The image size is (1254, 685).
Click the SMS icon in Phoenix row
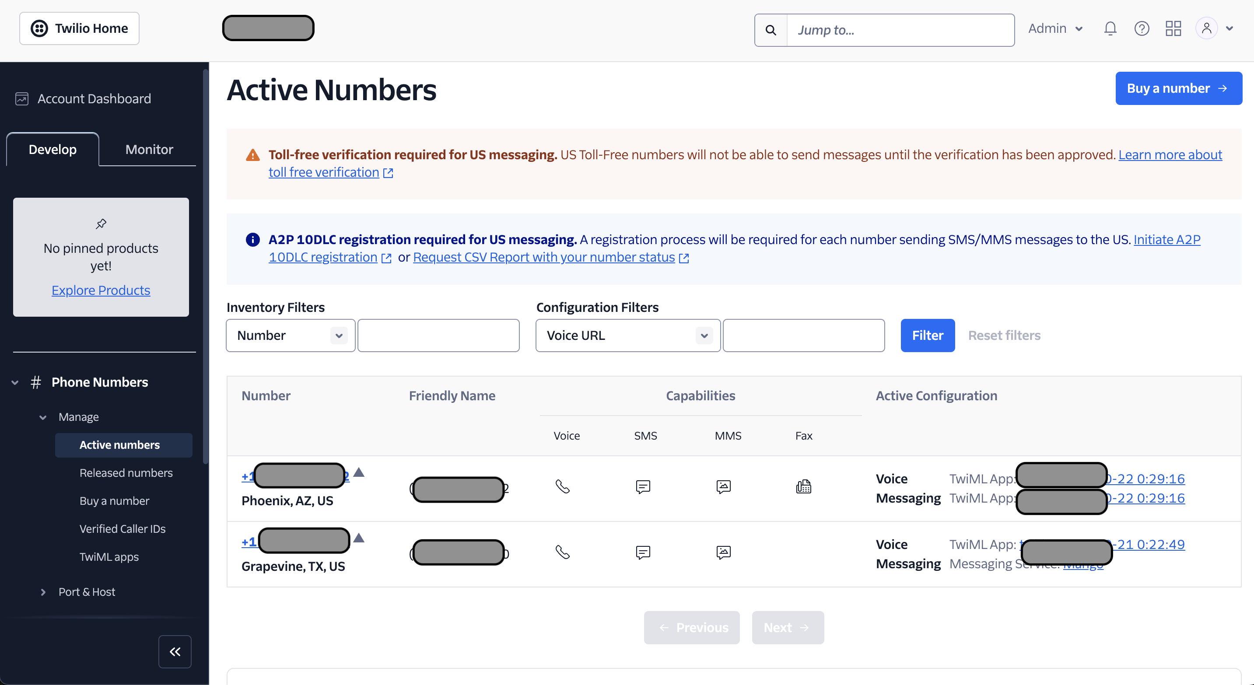point(643,486)
